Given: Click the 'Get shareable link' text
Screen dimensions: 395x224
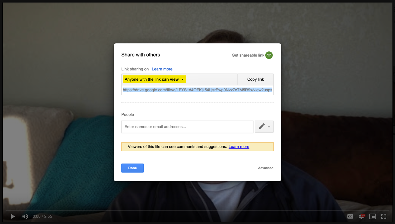Looking at the screenshot, I should click(x=248, y=55).
